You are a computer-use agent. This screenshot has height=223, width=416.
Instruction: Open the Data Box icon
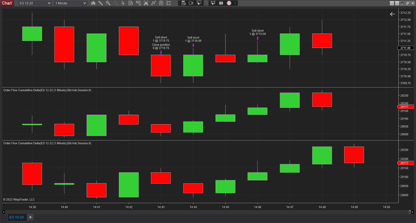(x=146, y=3)
